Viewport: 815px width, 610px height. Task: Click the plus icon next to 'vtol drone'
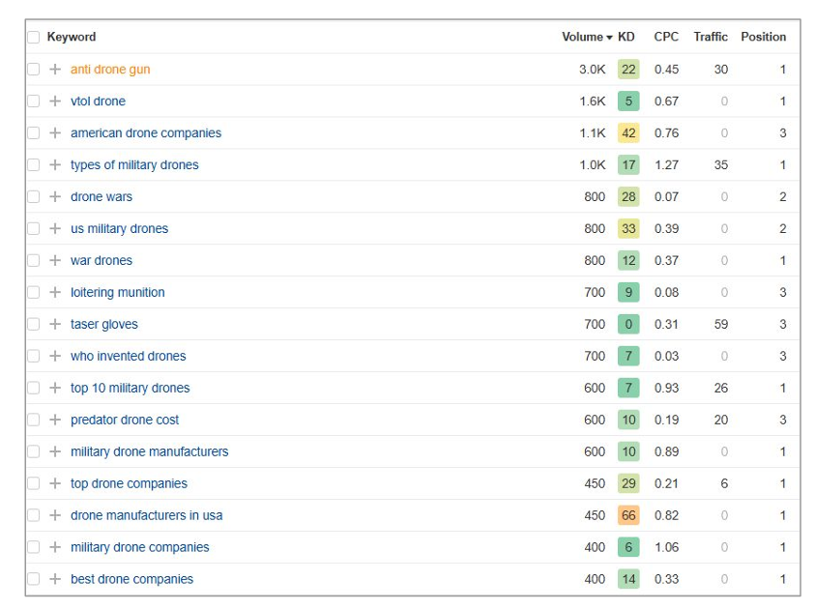tap(55, 102)
